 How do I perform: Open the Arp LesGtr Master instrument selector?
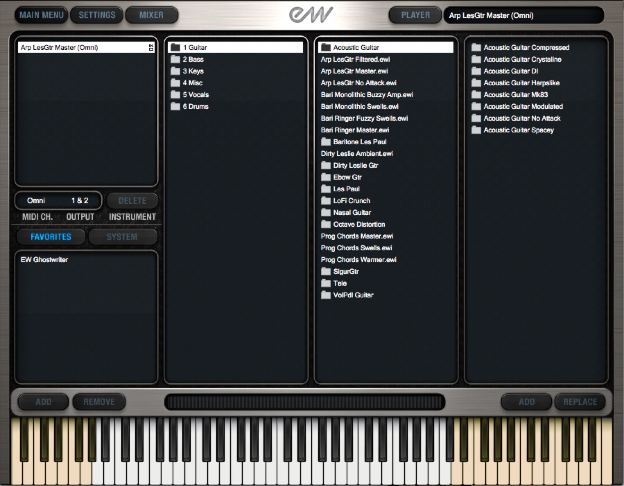click(523, 15)
